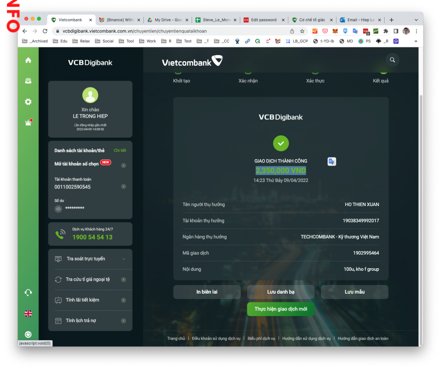Open a new tab with the plus button
The width and height of the screenshot is (441, 370).
pyautogui.click(x=391, y=20)
